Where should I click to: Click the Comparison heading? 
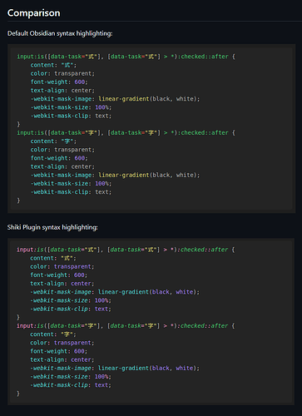pos(33,13)
